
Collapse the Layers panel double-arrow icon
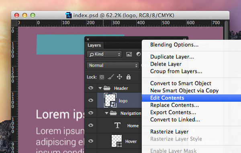(x=185, y=39)
